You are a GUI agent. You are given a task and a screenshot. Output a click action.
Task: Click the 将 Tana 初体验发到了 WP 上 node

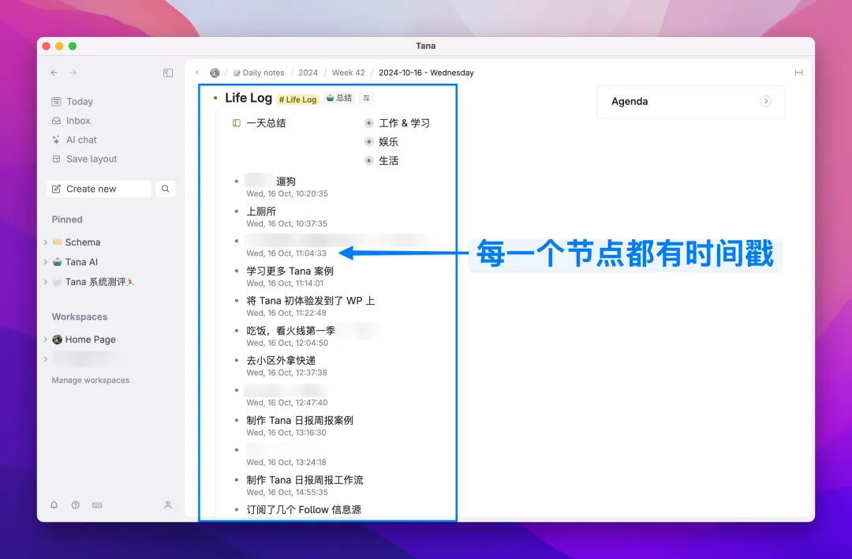pos(310,301)
